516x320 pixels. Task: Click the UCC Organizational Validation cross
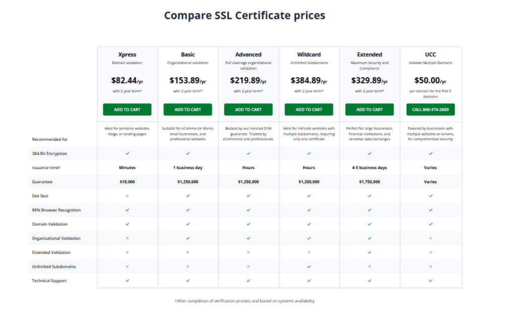point(430,238)
